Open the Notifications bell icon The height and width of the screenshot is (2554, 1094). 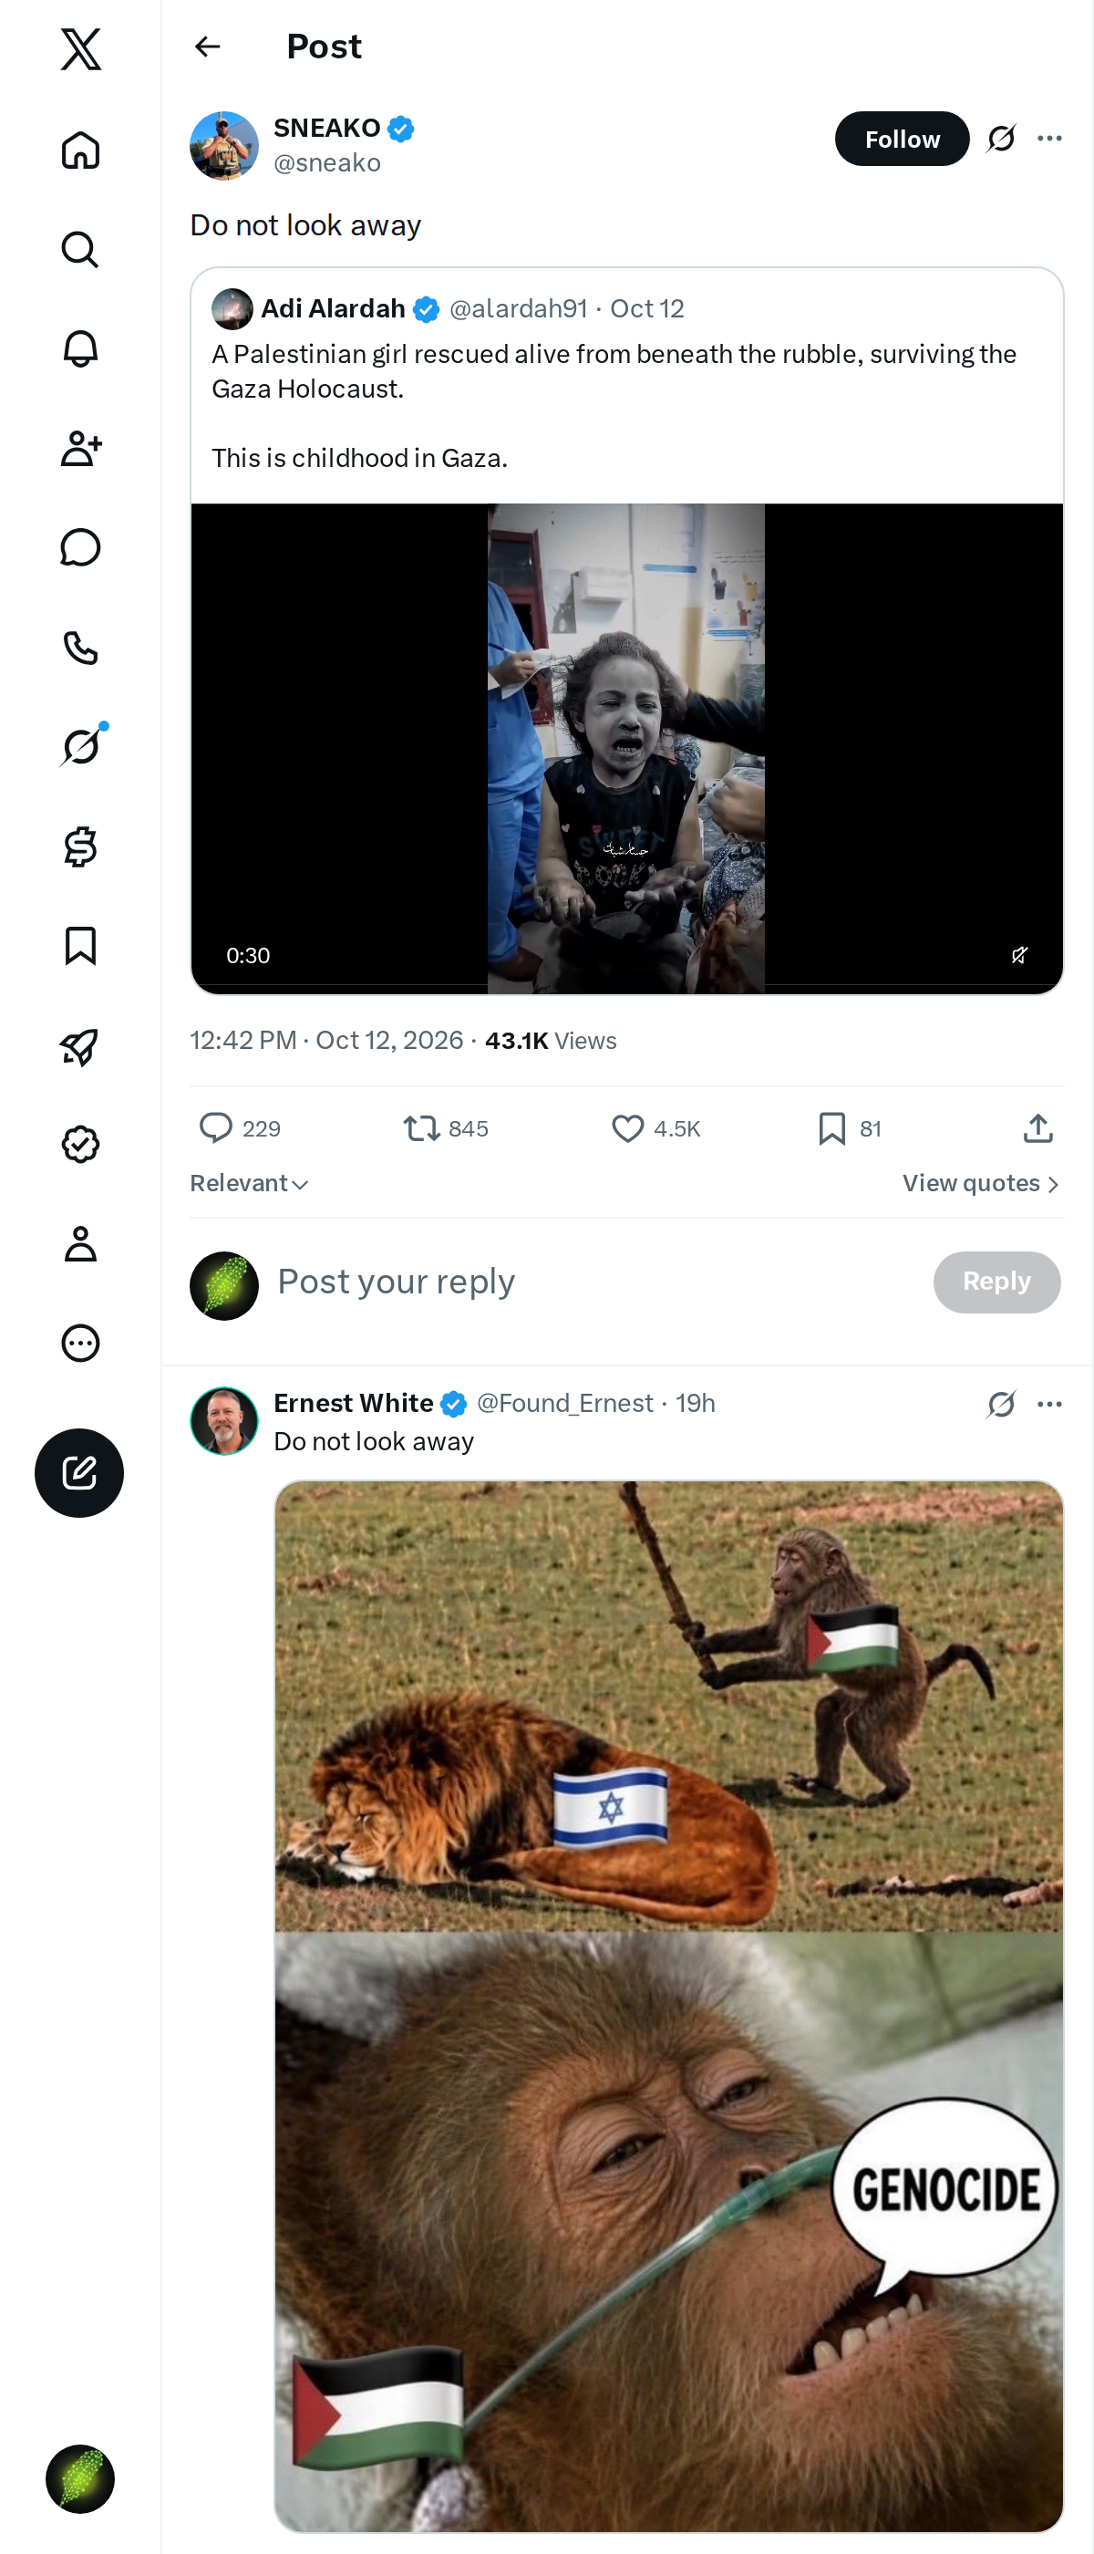pos(80,349)
